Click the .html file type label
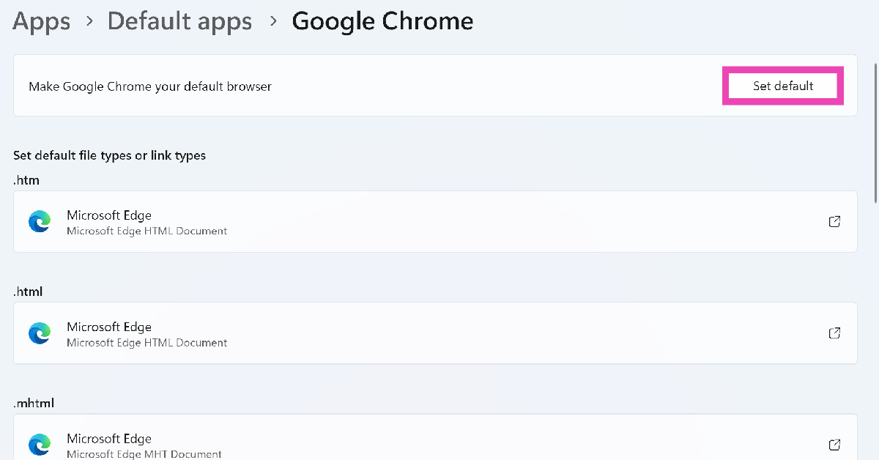 coord(28,292)
